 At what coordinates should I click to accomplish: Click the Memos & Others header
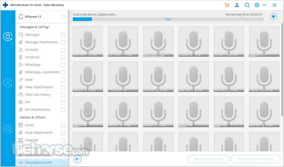click(x=32, y=117)
